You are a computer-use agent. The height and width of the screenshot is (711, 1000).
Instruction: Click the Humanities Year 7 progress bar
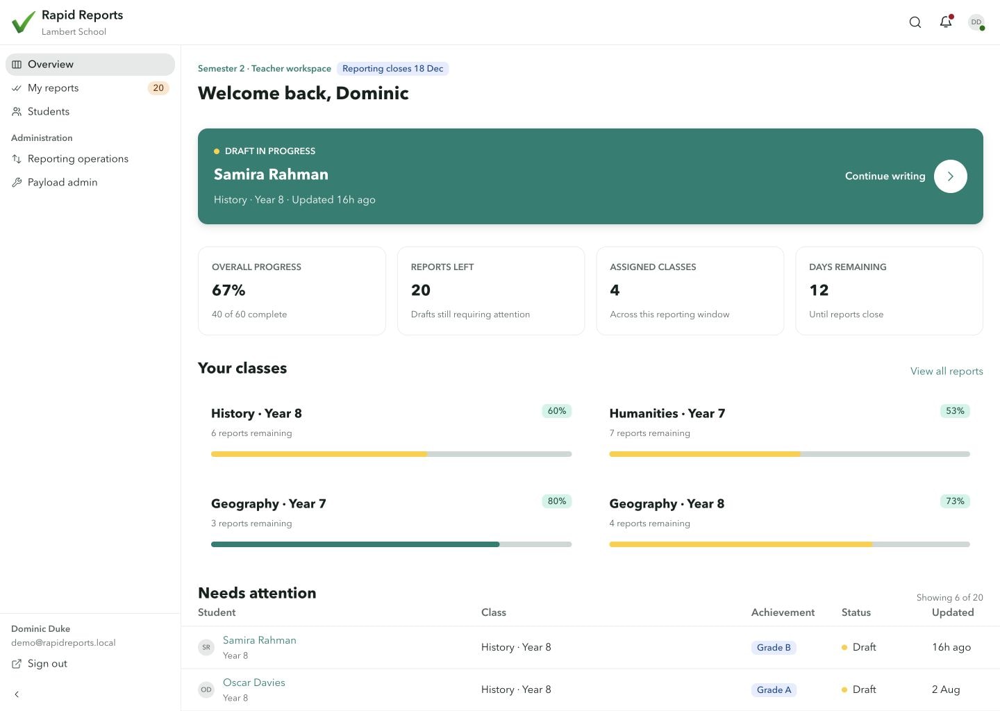tap(790, 454)
